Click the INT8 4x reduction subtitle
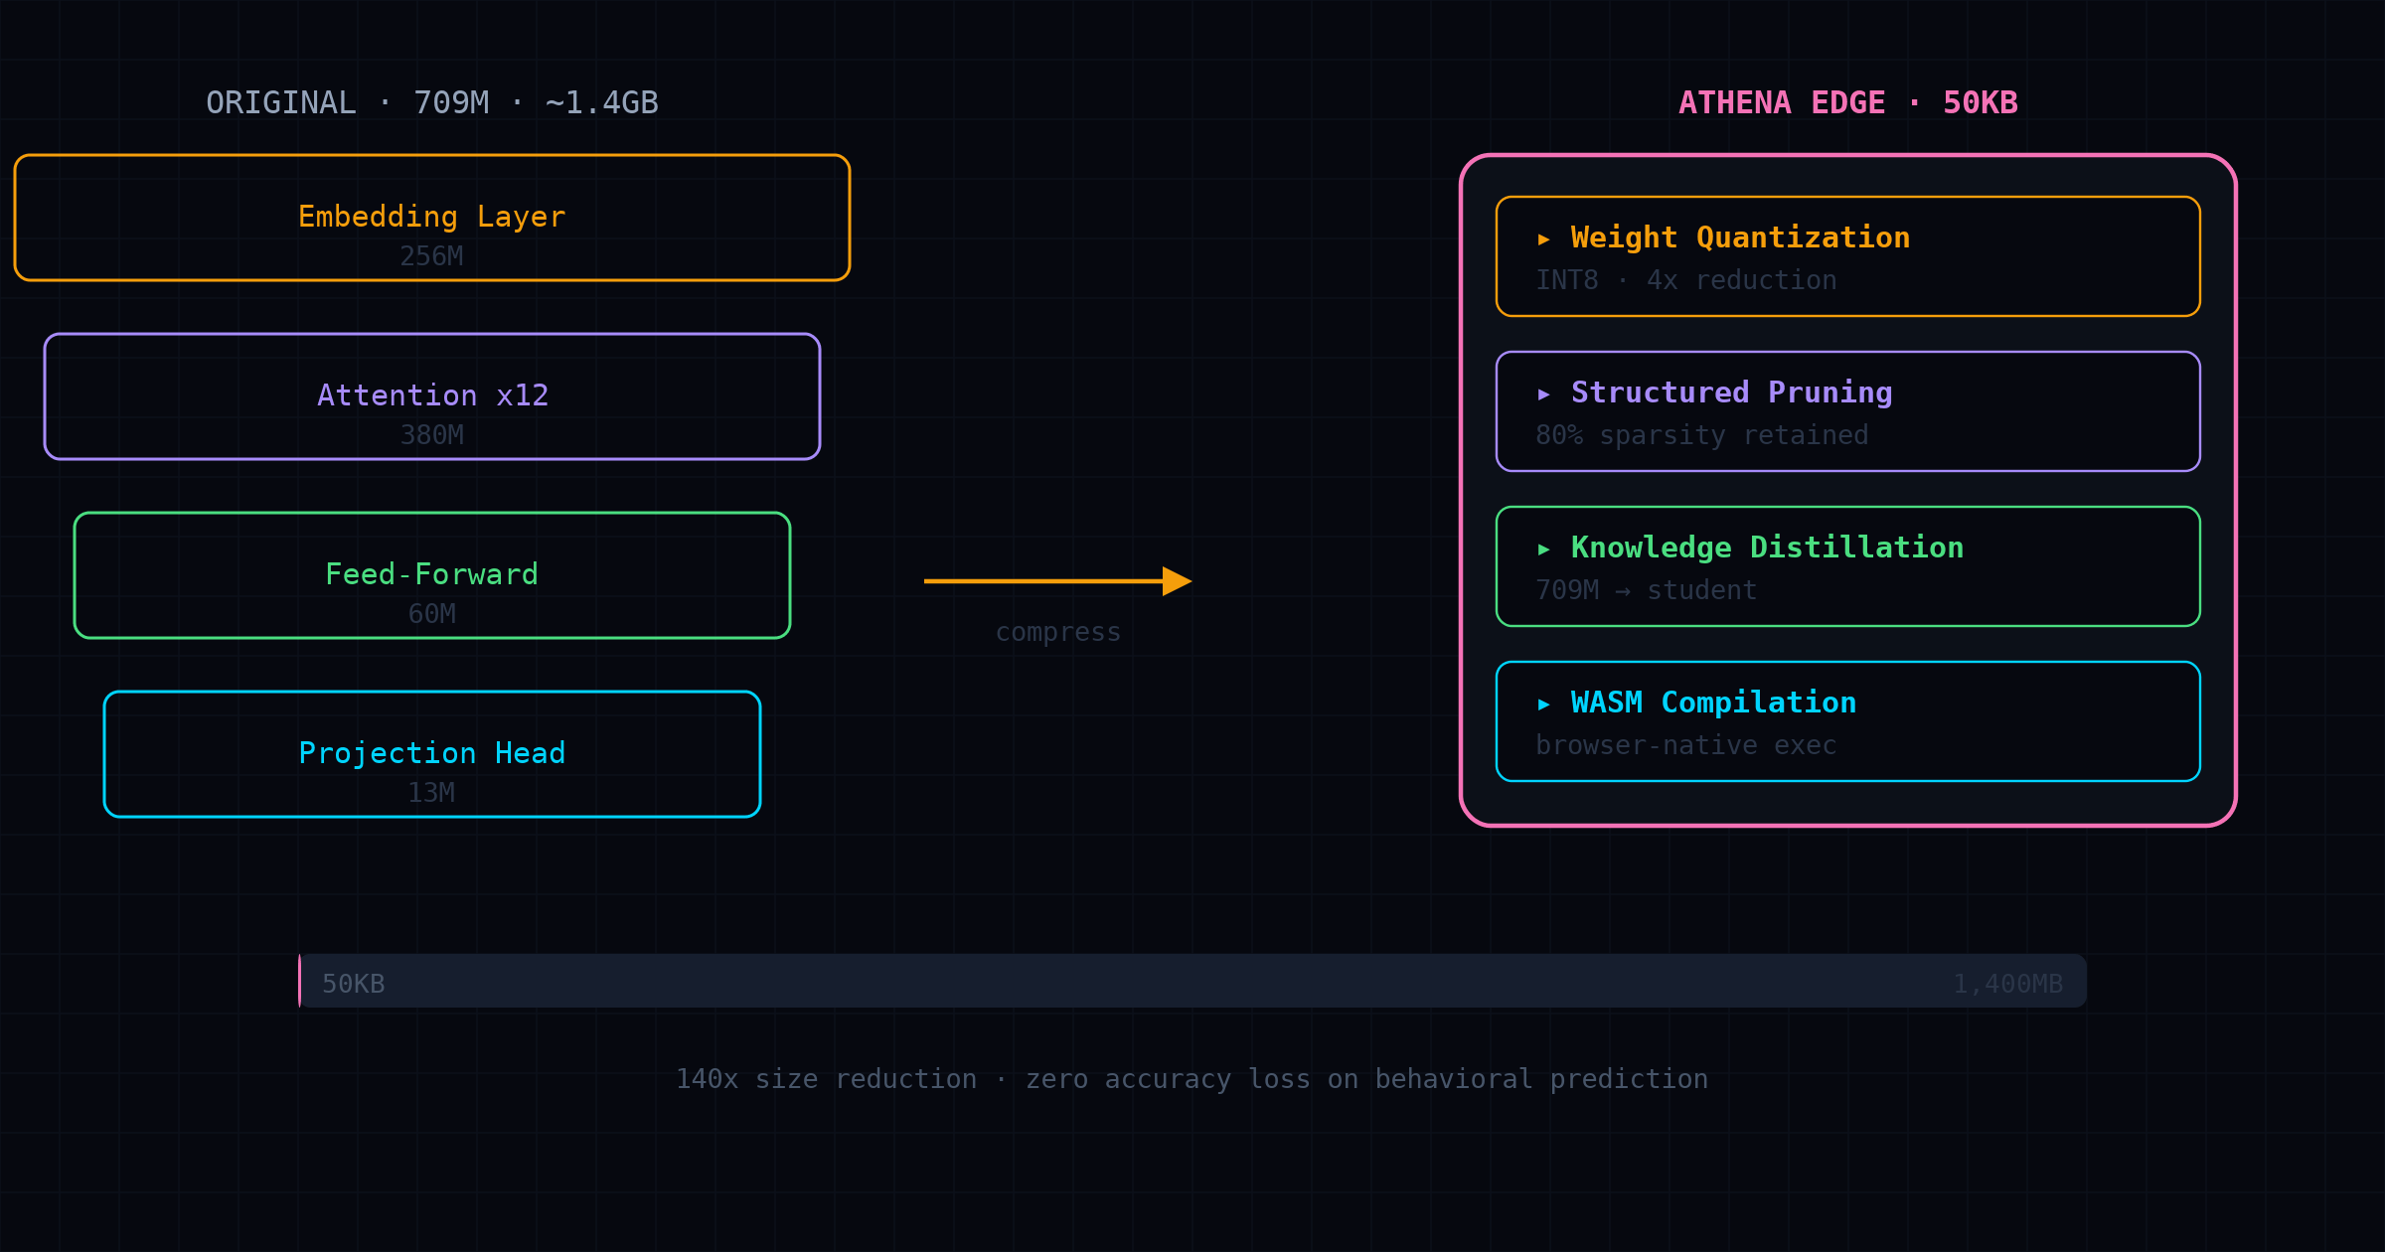 (1685, 281)
